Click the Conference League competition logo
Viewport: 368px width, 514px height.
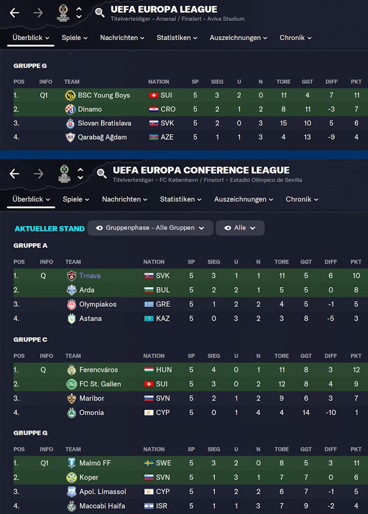pyautogui.click(x=65, y=173)
